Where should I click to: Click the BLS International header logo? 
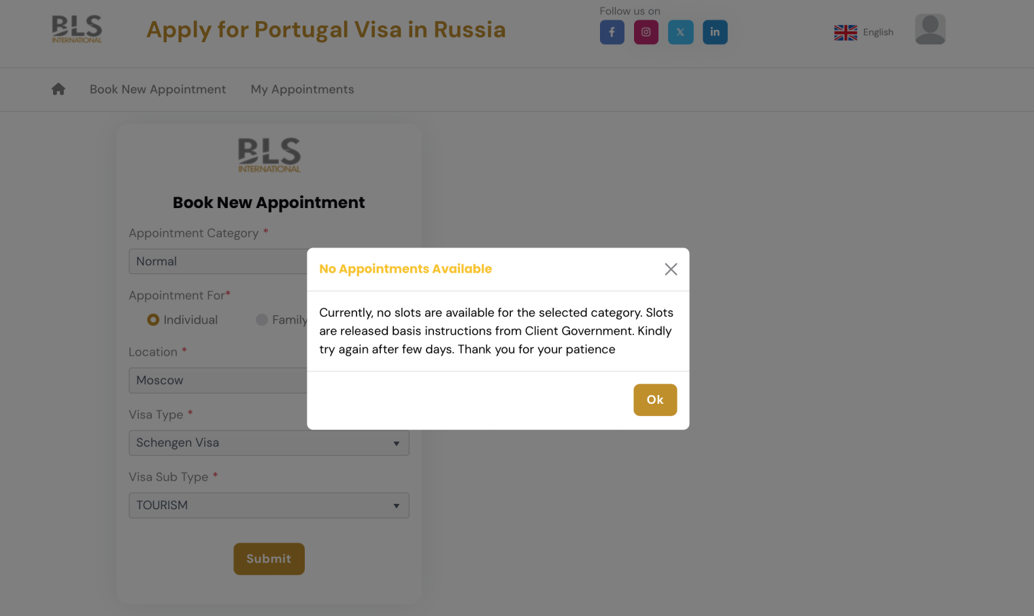[77, 29]
